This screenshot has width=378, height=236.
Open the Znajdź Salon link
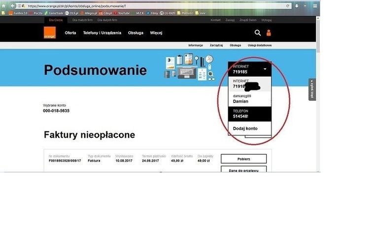point(248,20)
